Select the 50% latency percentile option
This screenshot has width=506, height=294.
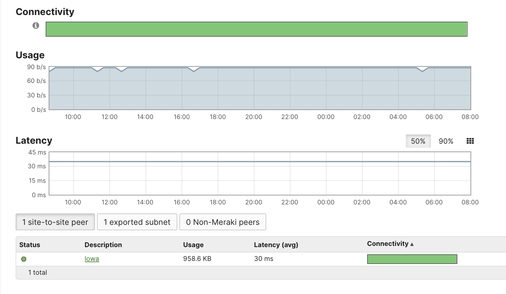tap(418, 141)
